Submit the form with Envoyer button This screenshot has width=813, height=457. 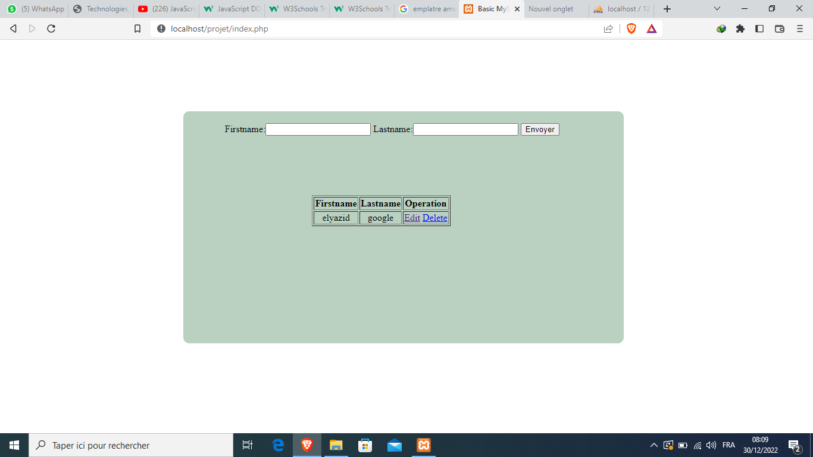click(x=540, y=129)
